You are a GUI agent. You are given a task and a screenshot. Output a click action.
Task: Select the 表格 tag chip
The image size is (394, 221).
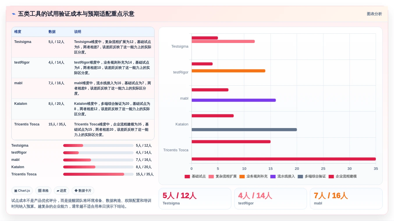point(43,191)
